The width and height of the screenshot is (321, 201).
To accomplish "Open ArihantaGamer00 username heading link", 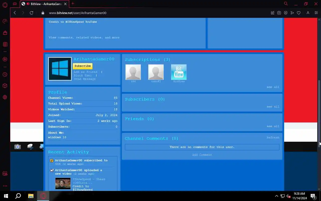I will click(94, 59).
